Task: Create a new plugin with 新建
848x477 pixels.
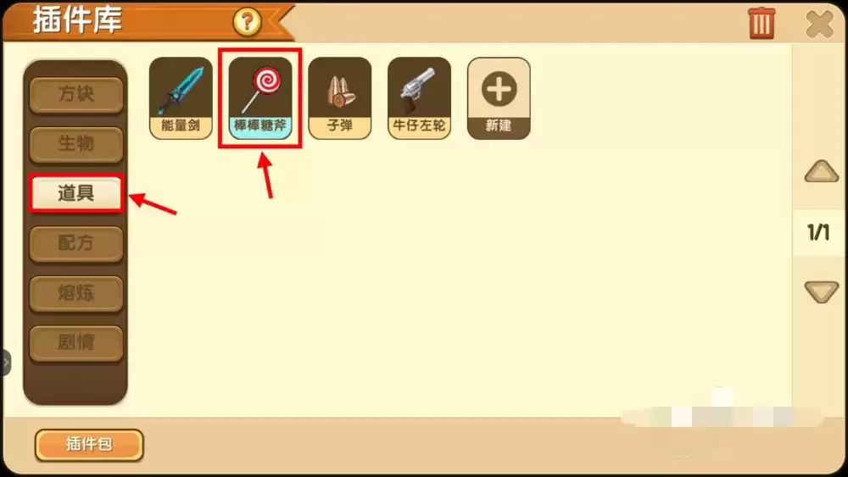Action: 499,98
